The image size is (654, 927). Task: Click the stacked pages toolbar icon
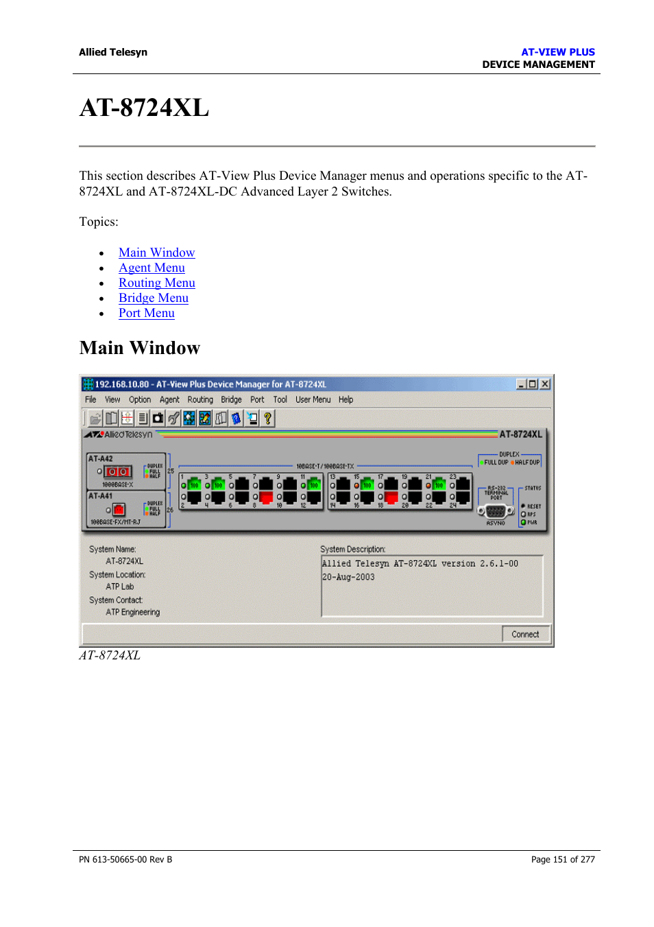221,418
